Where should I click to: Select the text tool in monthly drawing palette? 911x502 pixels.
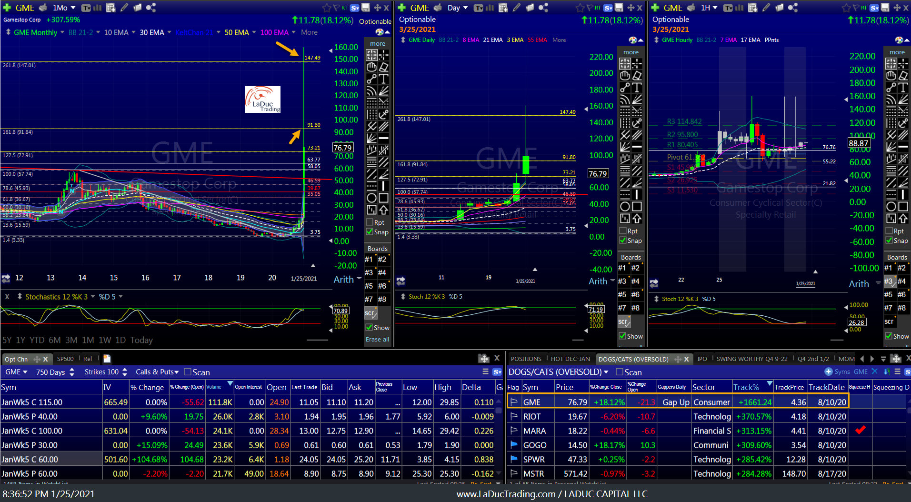click(383, 79)
